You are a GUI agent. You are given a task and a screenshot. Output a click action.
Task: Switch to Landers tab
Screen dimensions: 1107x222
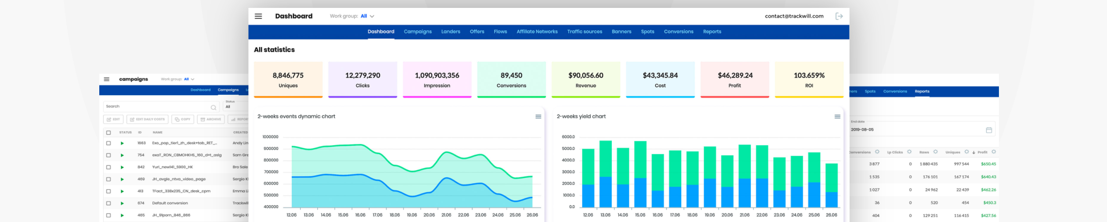(x=451, y=32)
